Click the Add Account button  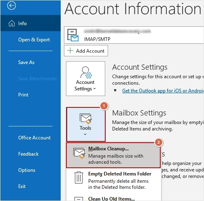point(86,51)
